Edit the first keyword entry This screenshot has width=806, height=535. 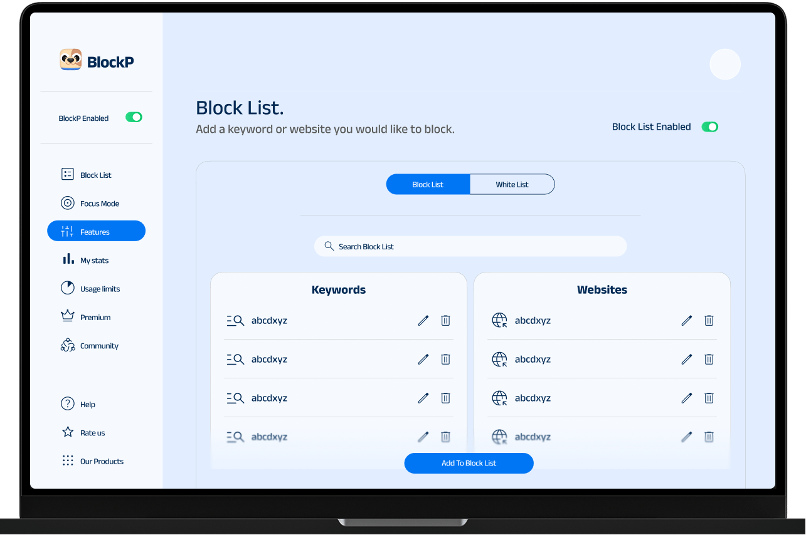coord(423,320)
